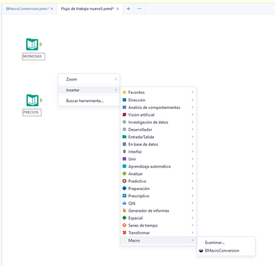Open the Interfaz menu entry
Viewport: 275px width, 266px height.
pyautogui.click(x=158, y=152)
